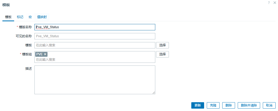The image size is (278, 111).
Task: Click into the 模版名称 input field
Action: pyautogui.click(x=95, y=27)
